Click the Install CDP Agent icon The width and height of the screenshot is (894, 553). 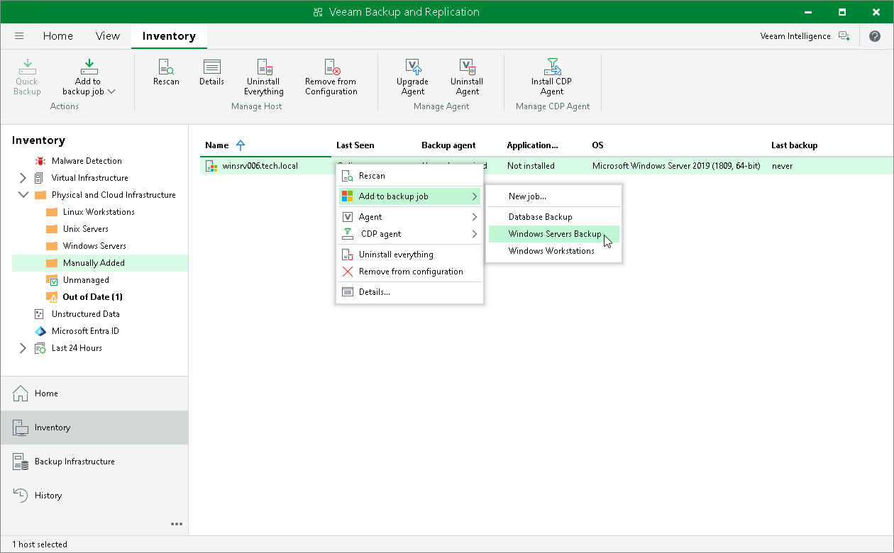(552, 67)
